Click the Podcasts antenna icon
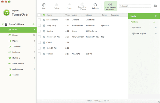 pos(10,52)
